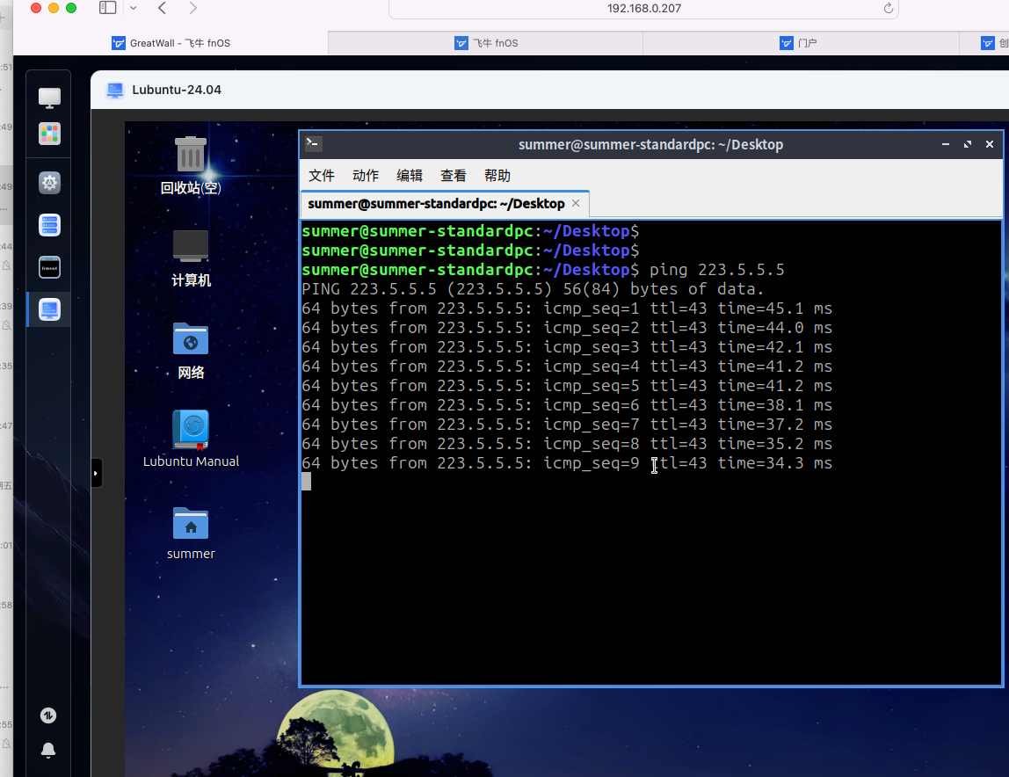Open the 帮助 menu in terminal
The height and width of the screenshot is (777, 1009).
click(x=497, y=176)
